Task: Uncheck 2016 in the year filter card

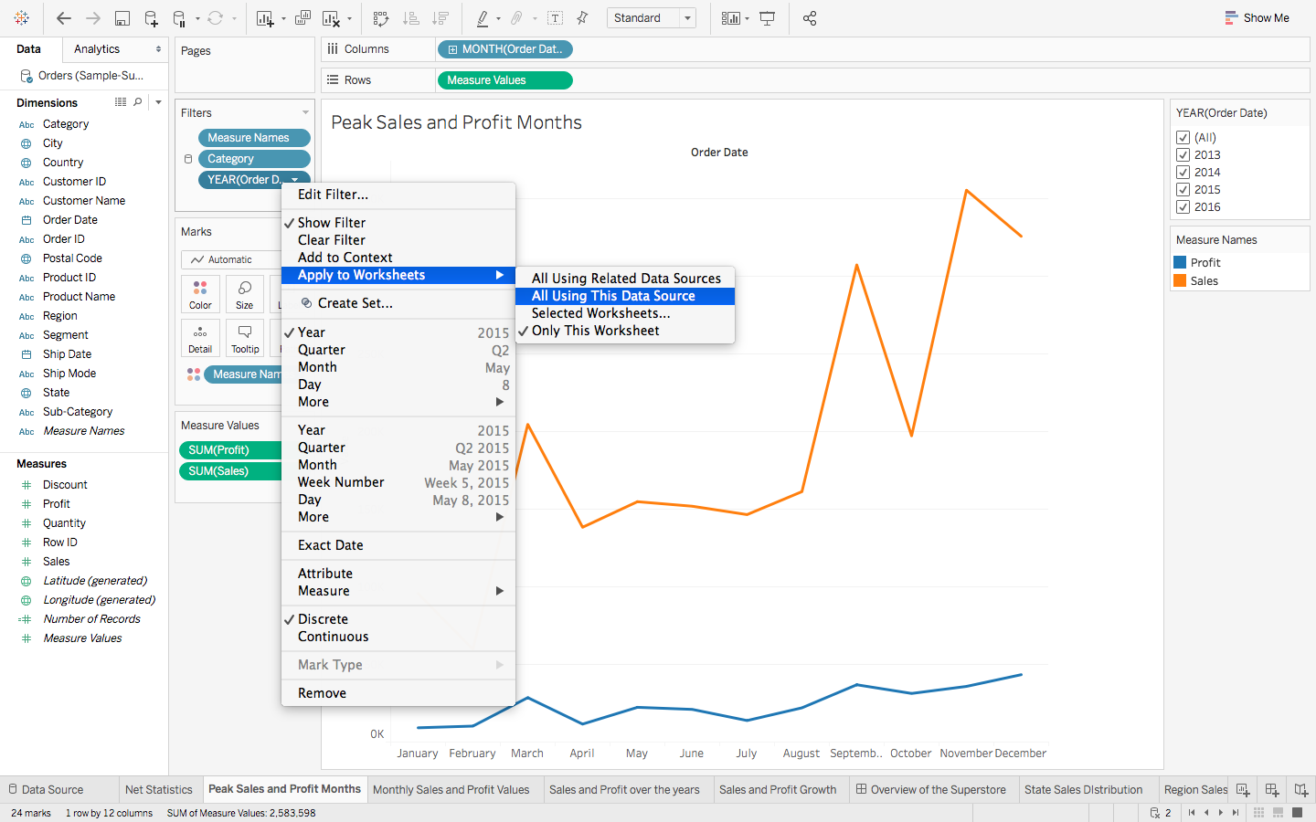Action: (x=1183, y=206)
